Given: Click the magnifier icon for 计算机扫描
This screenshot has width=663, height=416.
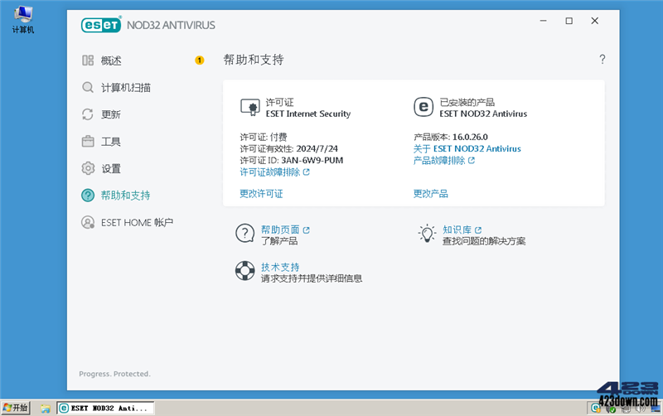Looking at the screenshot, I should 88,88.
